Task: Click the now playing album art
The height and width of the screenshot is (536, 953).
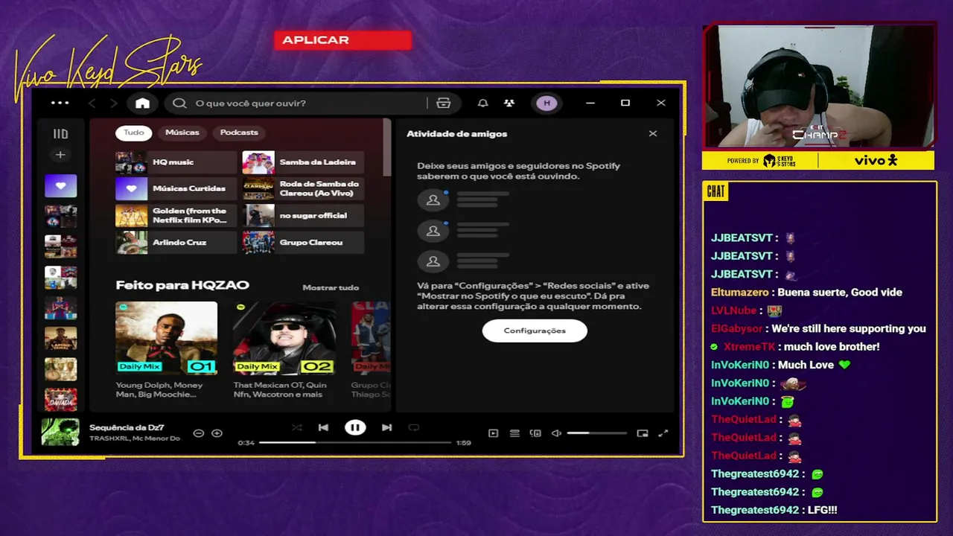Action: (x=60, y=433)
